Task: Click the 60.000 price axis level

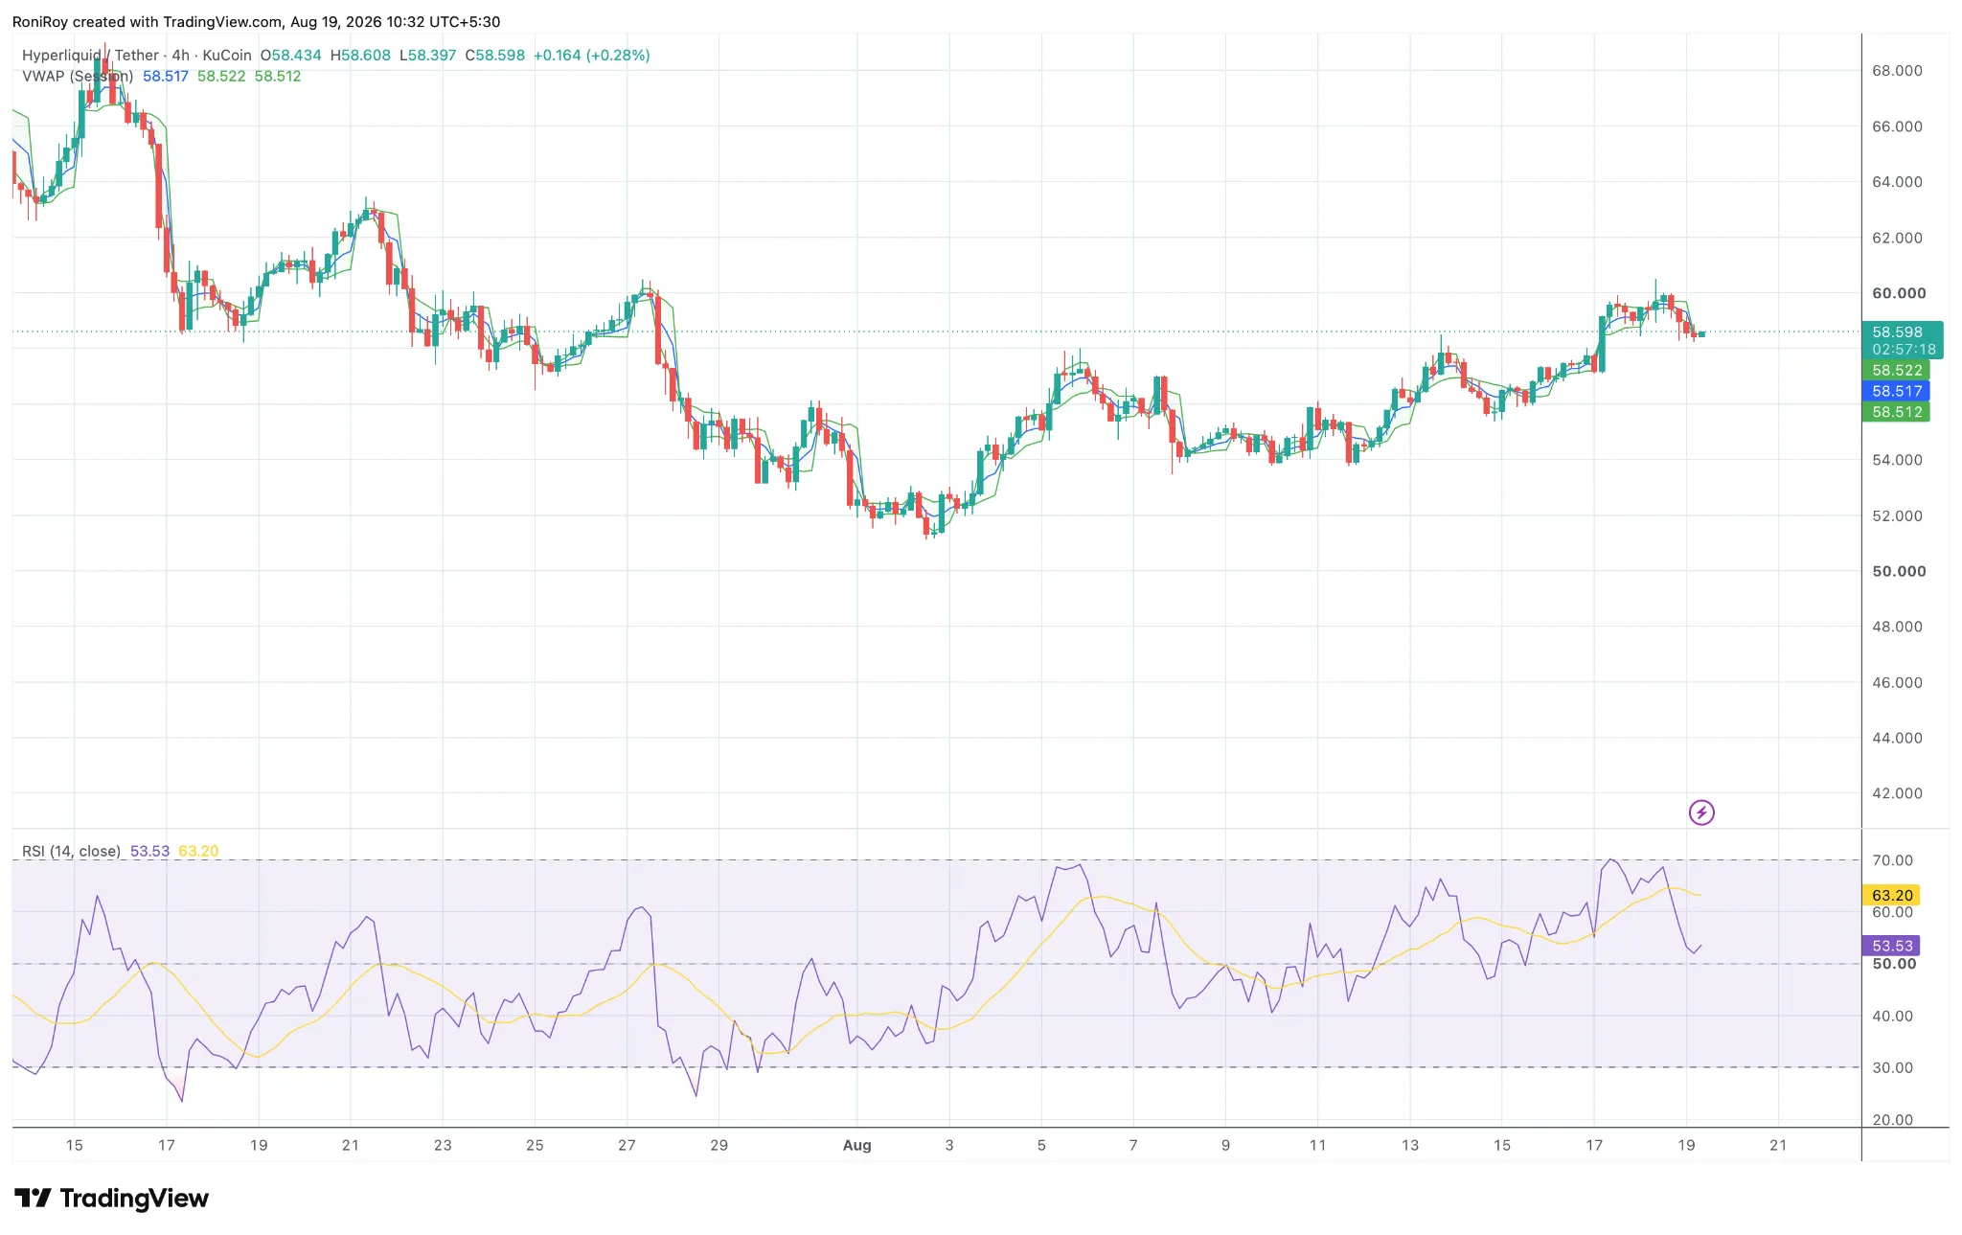Action: coord(1899,293)
